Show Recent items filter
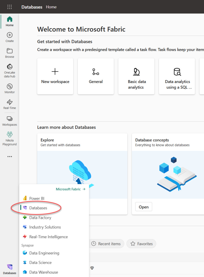The height and width of the screenshot is (277, 204). click(x=106, y=244)
